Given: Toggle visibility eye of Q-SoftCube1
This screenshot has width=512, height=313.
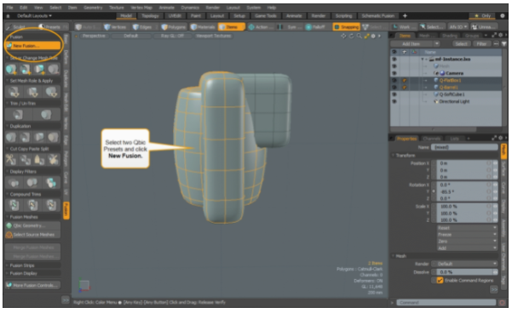Looking at the screenshot, I should point(394,94).
